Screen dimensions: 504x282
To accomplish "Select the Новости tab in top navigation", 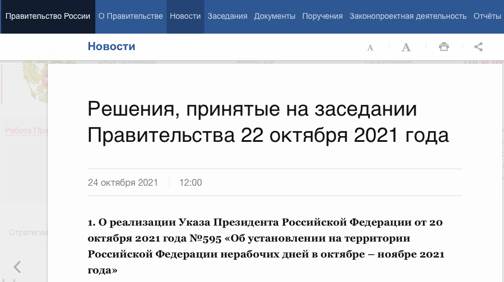I will (x=186, y=16).
